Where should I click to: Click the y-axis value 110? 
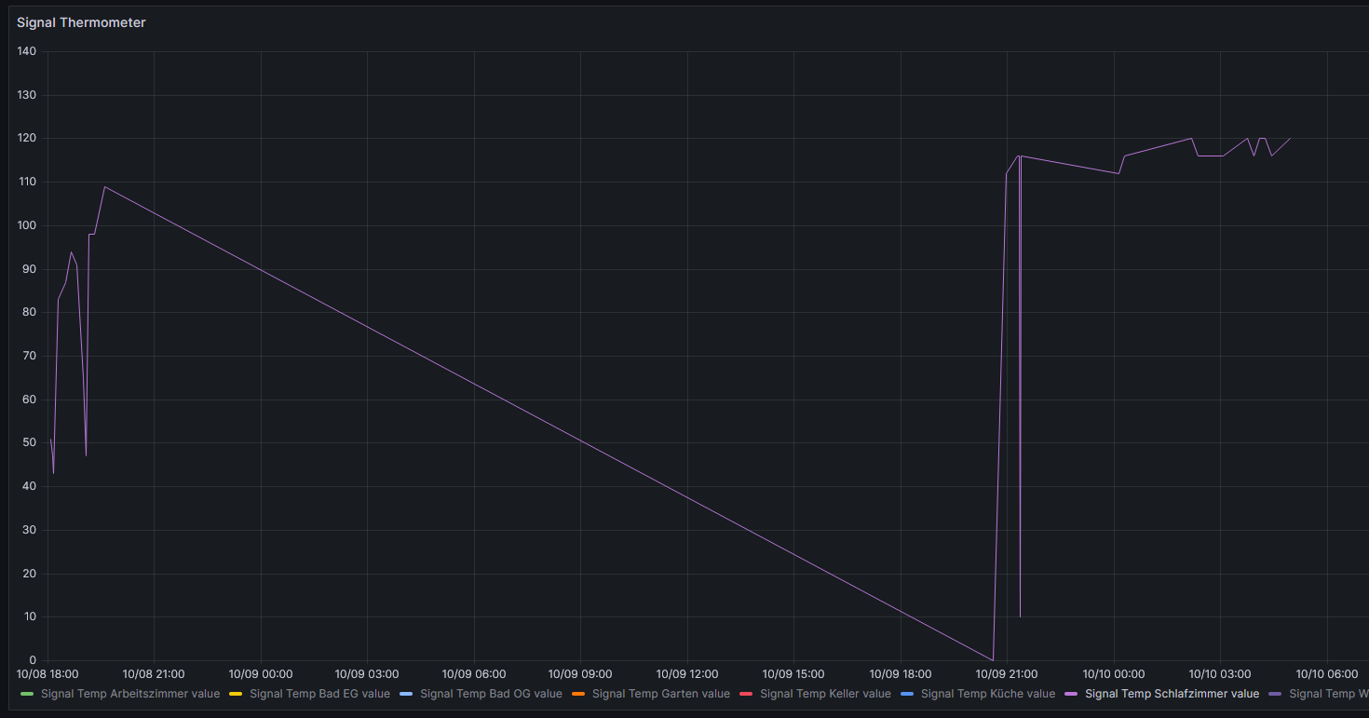coord(26,182)
